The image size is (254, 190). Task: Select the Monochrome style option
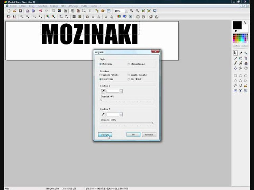[136, 64]
